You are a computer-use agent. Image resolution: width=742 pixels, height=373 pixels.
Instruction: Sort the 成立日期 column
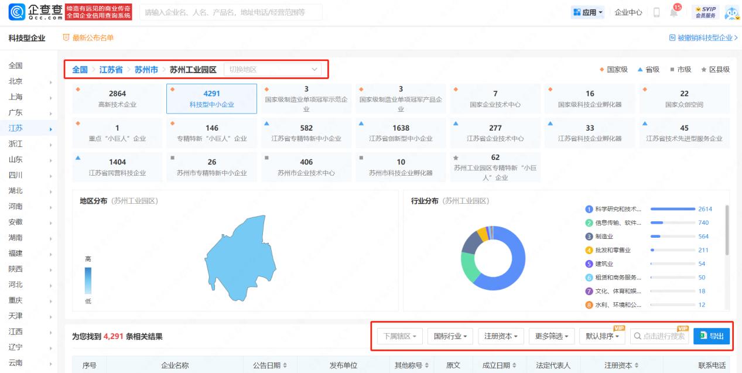click(498, 364)
